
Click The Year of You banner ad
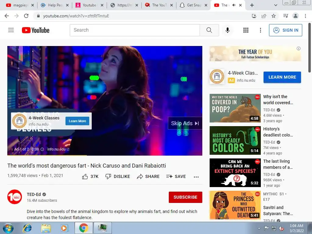pos(255,54)
